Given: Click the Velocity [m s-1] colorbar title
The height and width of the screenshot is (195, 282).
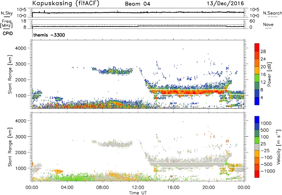Looking at the screenshot, I should point(278,147).
